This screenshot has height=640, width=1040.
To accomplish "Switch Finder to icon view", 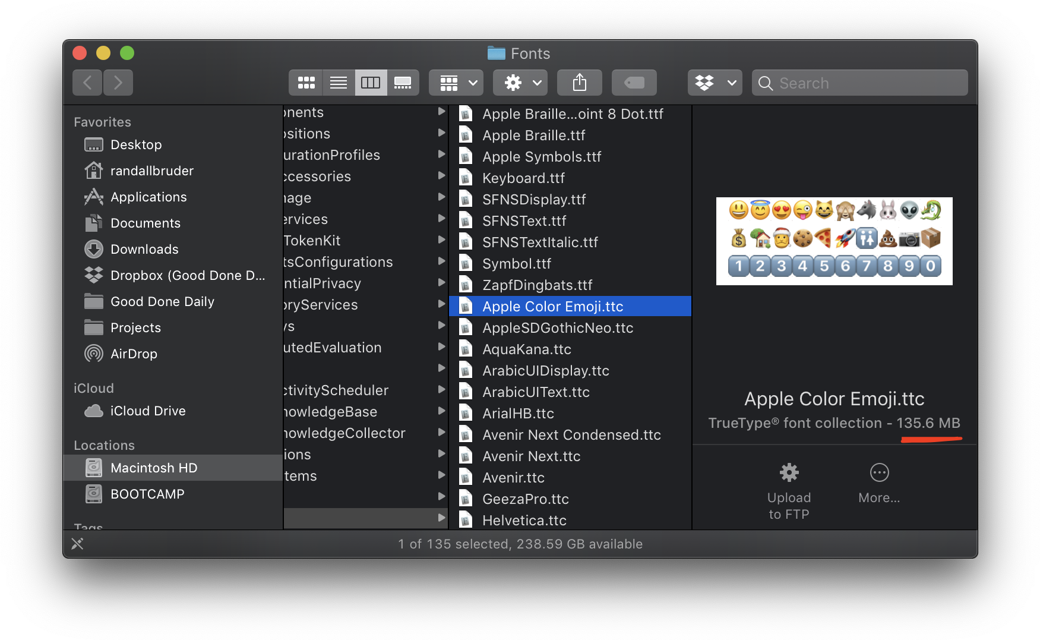I will pyautogui.click(x=306, y=83).
